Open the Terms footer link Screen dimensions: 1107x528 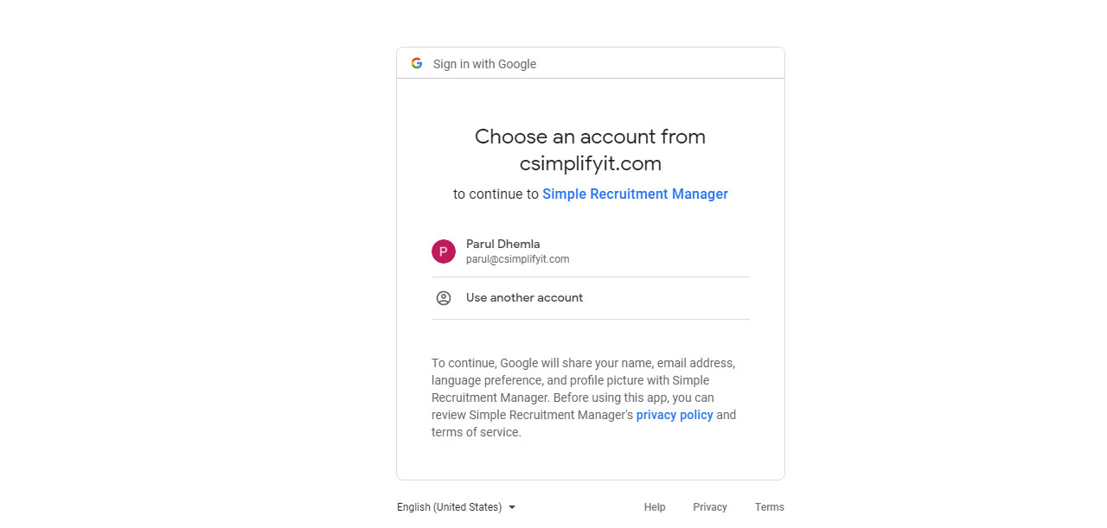coord(769,507)
